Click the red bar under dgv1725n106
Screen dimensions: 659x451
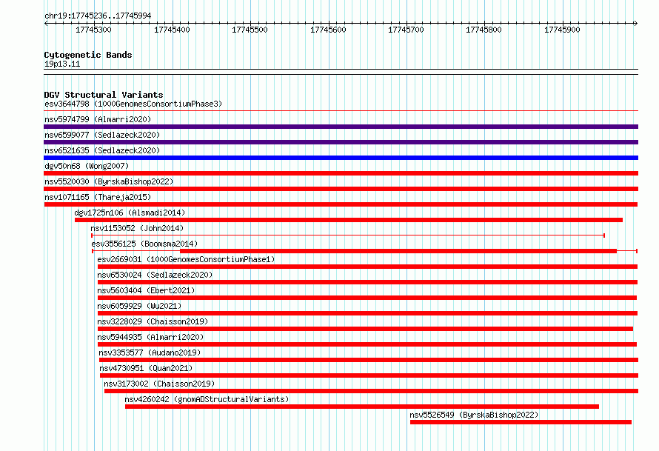click(349, 220)
